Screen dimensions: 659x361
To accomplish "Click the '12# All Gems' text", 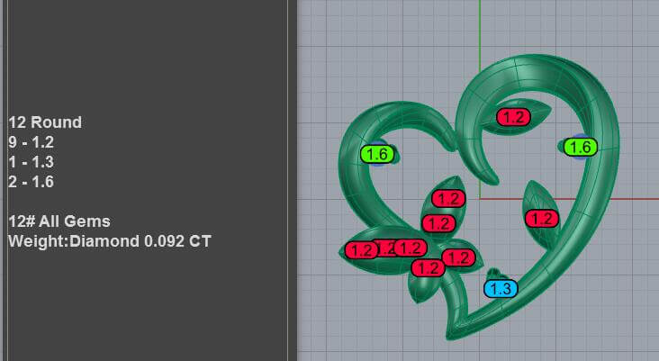I will pos(59,221).
